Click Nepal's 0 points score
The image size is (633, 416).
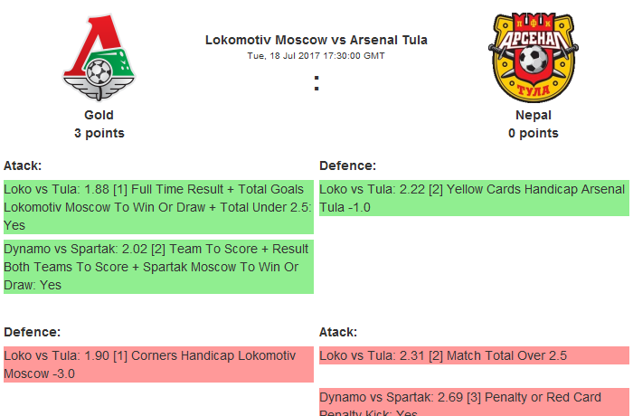click(534, 133)
